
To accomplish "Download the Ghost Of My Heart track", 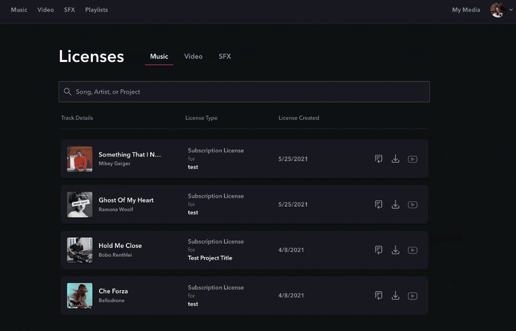I will [x=395, y=205].
